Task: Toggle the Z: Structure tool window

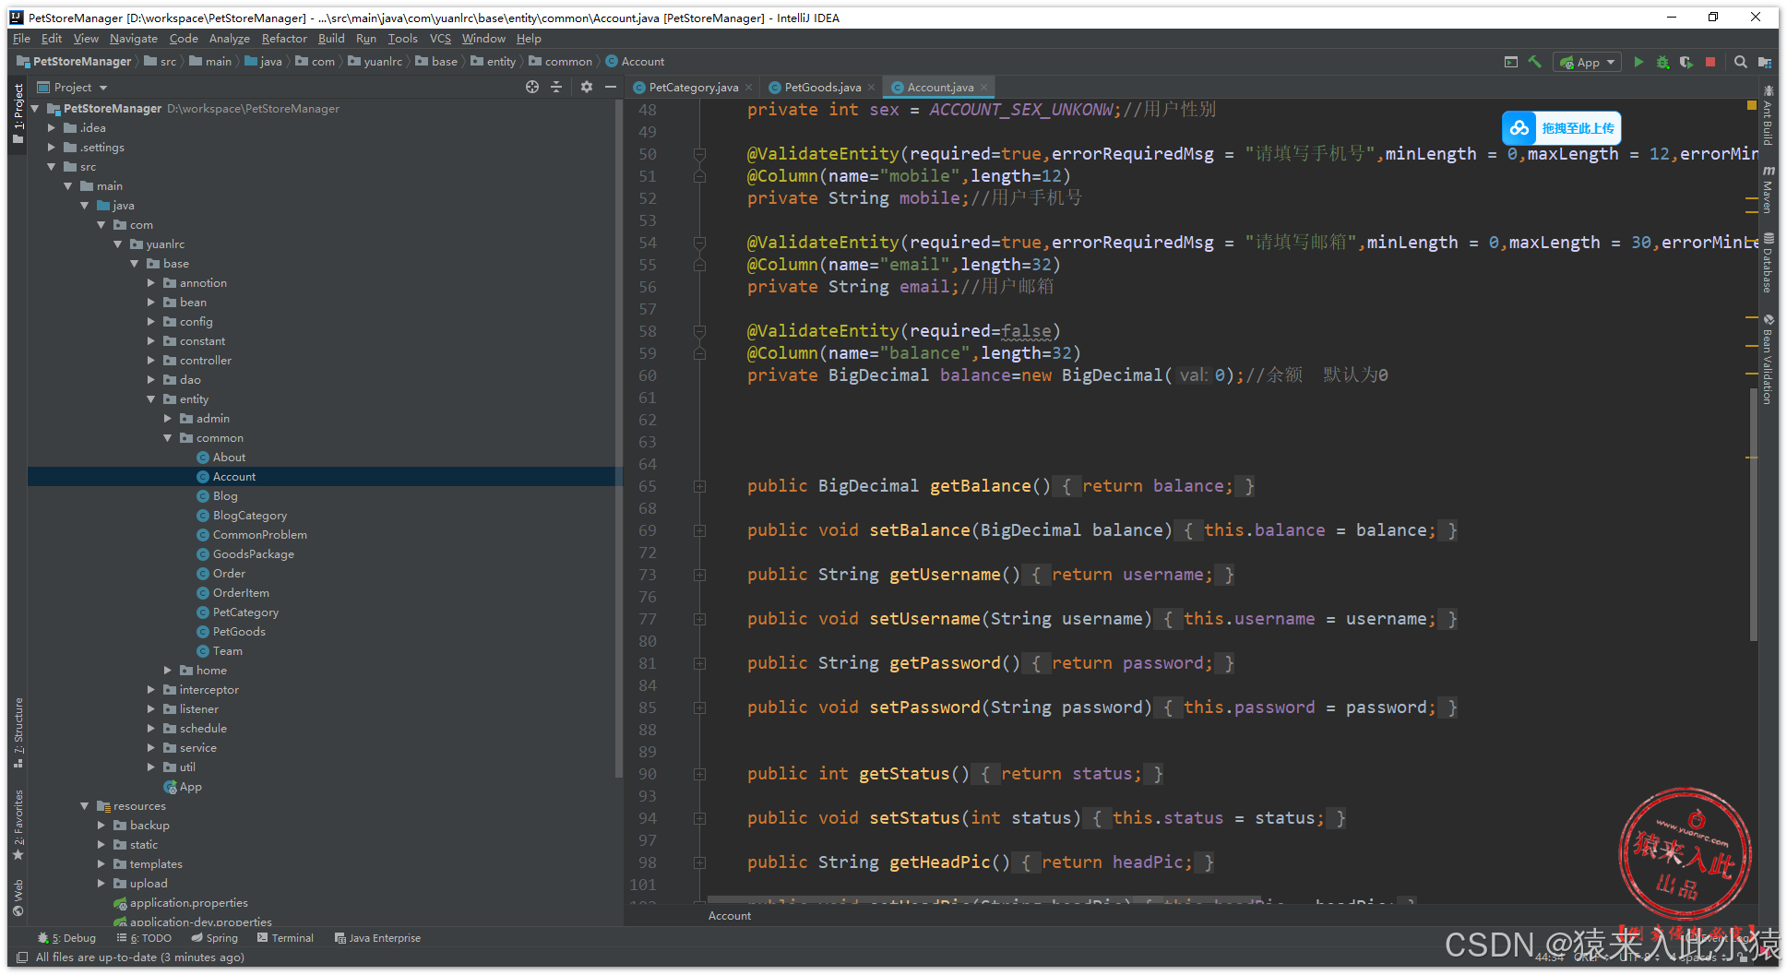Action: (18, 732)
